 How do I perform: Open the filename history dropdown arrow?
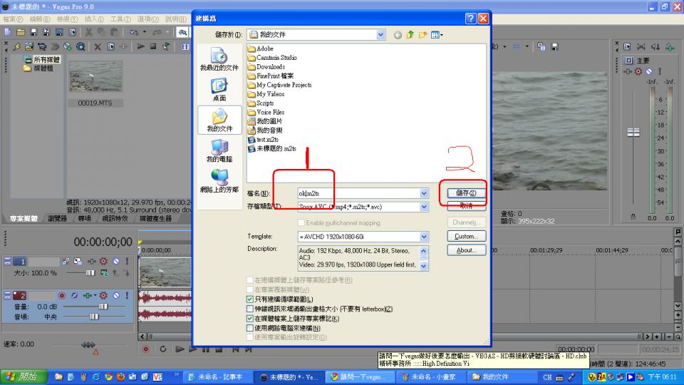(x=424, y=193)
